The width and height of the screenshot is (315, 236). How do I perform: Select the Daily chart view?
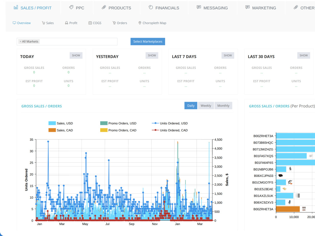[x=191, y=105]
